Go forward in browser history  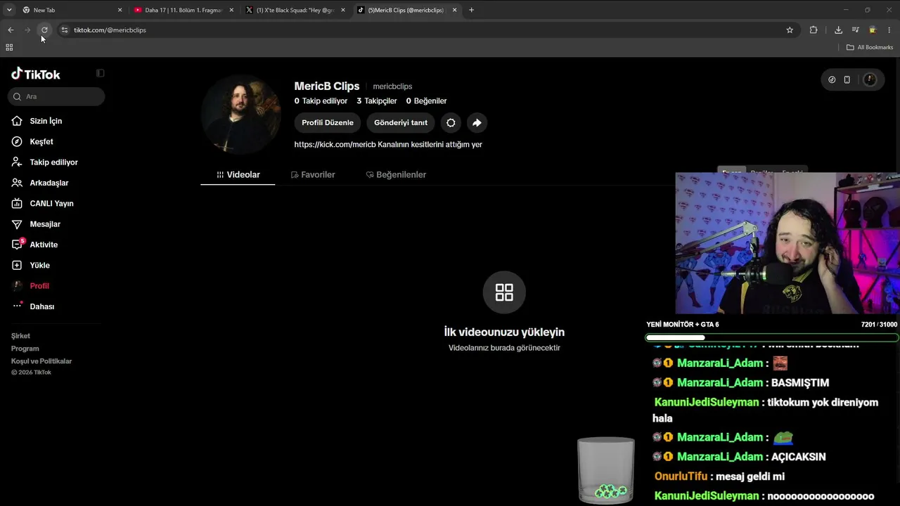(27, 30)
